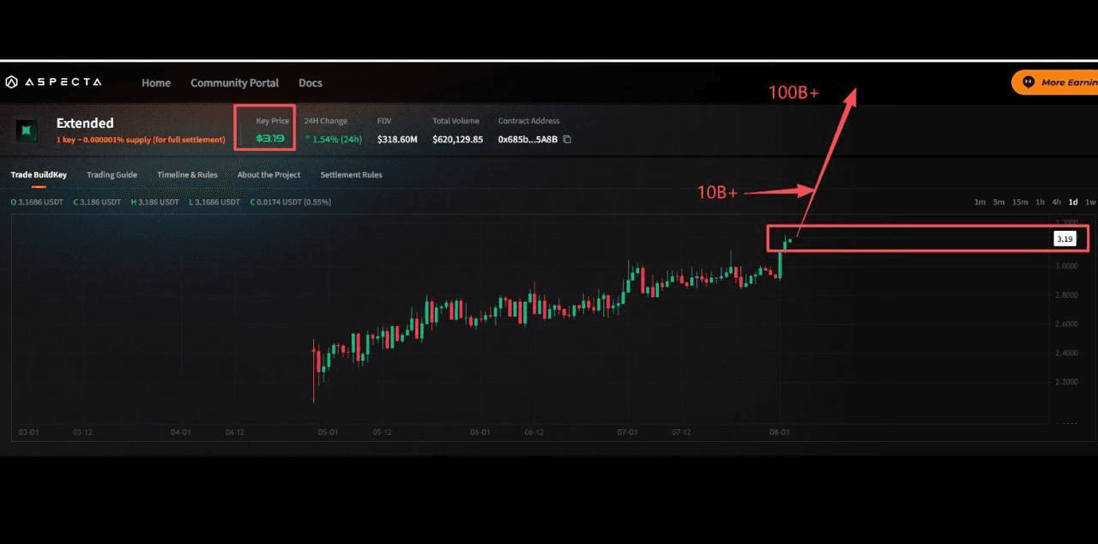Switch to the Trade BuildKey tab
1098x544 pixels.
pos(39,175)
